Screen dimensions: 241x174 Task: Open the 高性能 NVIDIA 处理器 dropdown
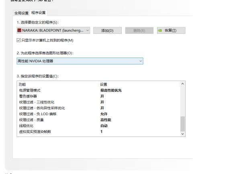(x=80, y=61)
